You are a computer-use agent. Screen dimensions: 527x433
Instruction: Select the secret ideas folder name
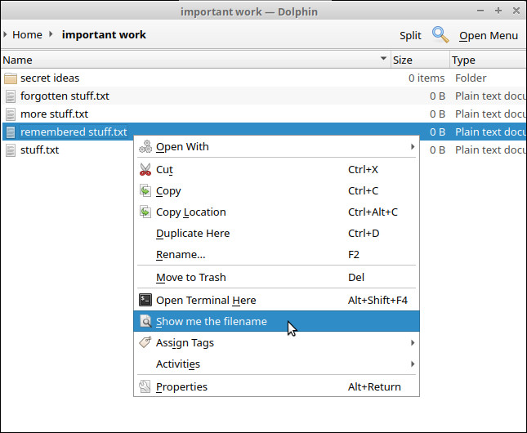click(50, 78)
